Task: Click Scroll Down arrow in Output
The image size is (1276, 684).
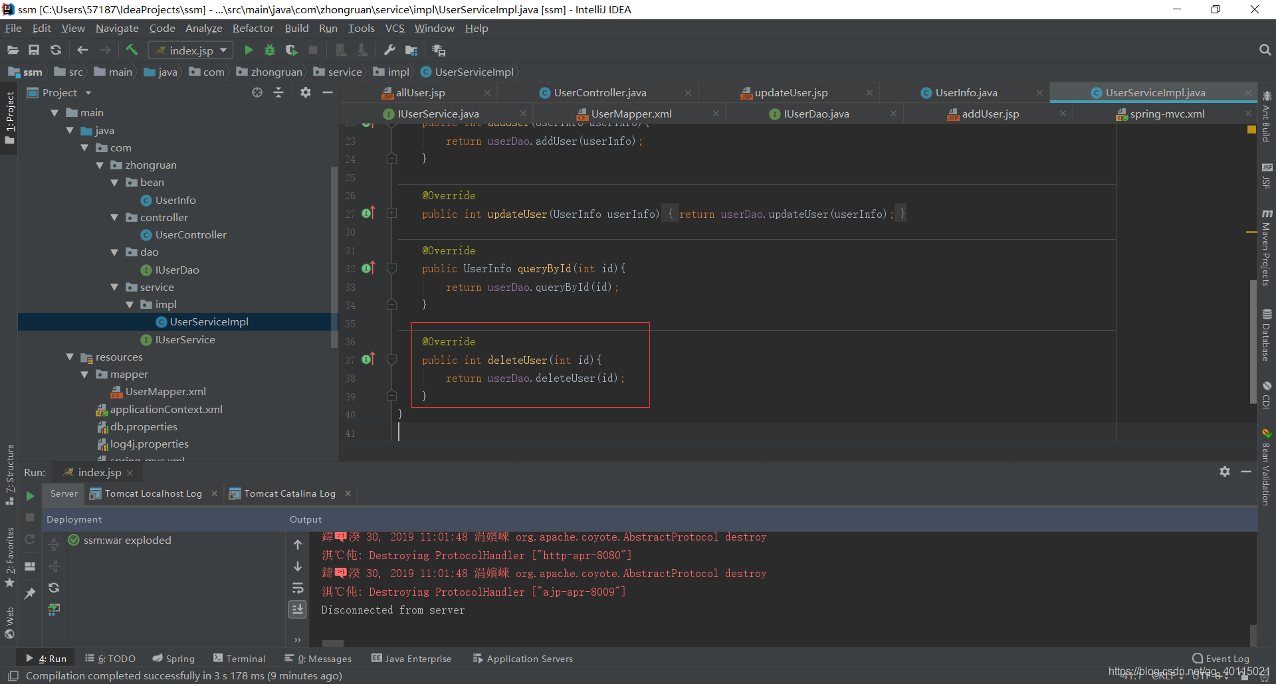Action: tap(298, 566)
